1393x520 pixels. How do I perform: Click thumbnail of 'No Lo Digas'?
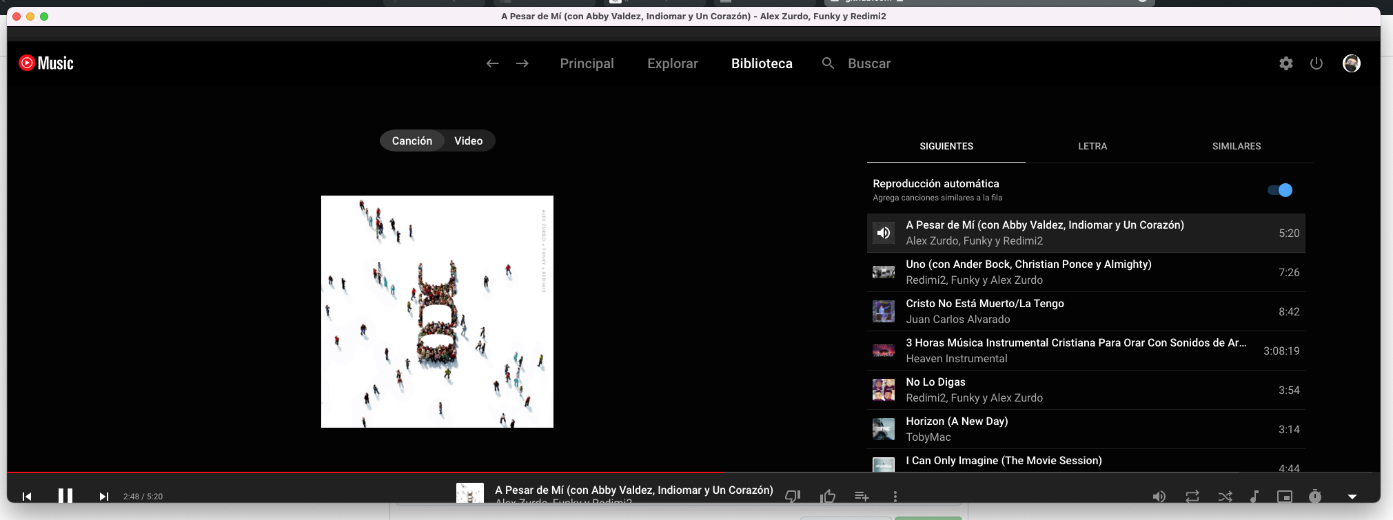(884, 390)
